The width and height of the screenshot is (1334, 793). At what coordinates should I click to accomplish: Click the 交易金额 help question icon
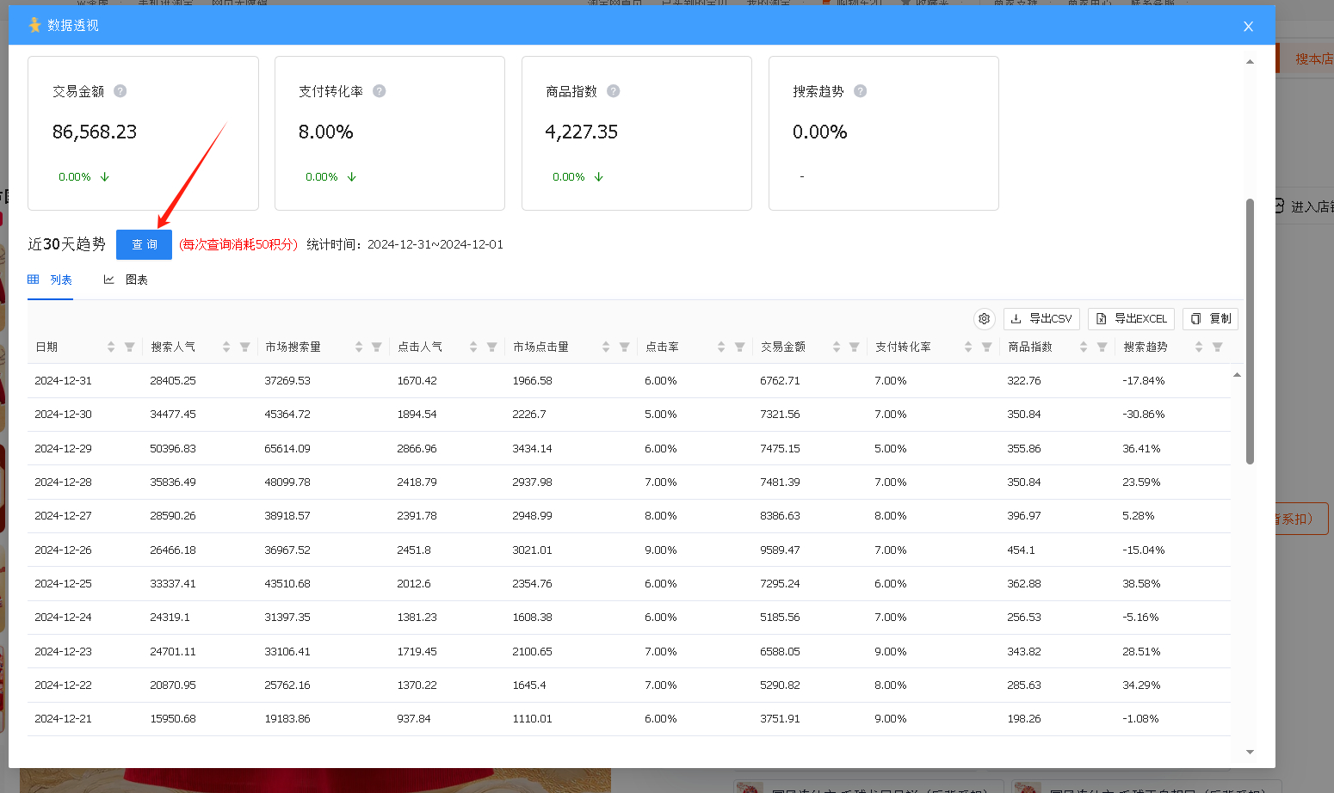tap(120, 91)
